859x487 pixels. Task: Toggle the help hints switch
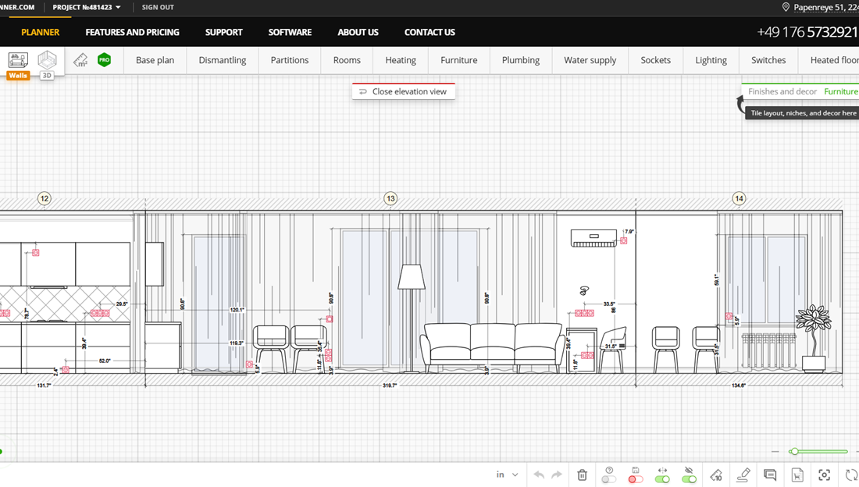coord(609,478)
